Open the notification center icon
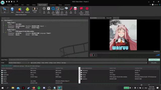The height and width of the screenshot is (90, 161). [x=158, y=88]
